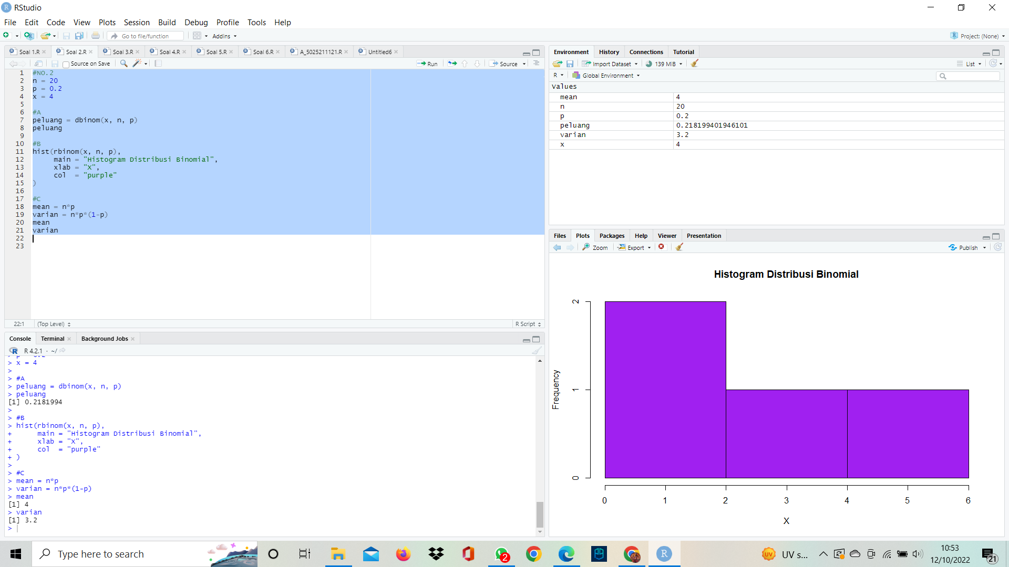
Task: Open the Addins dropdown menu
Action: [x=224, y=36]
